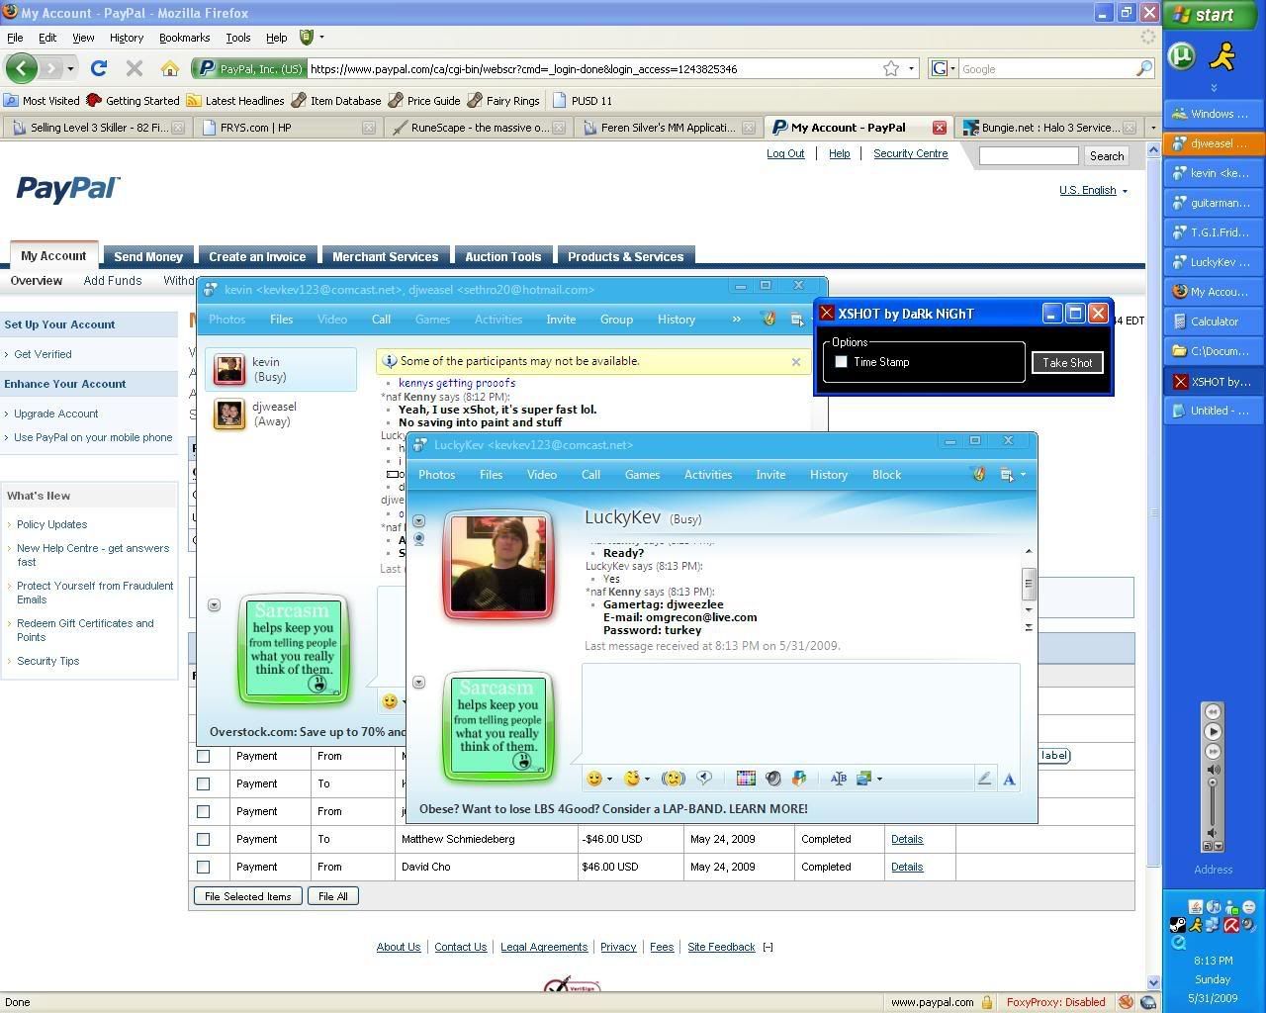The image size is (1266, 1013).
Task: Click the Play button on media toolbar
Action: (x=1213, y=731)
